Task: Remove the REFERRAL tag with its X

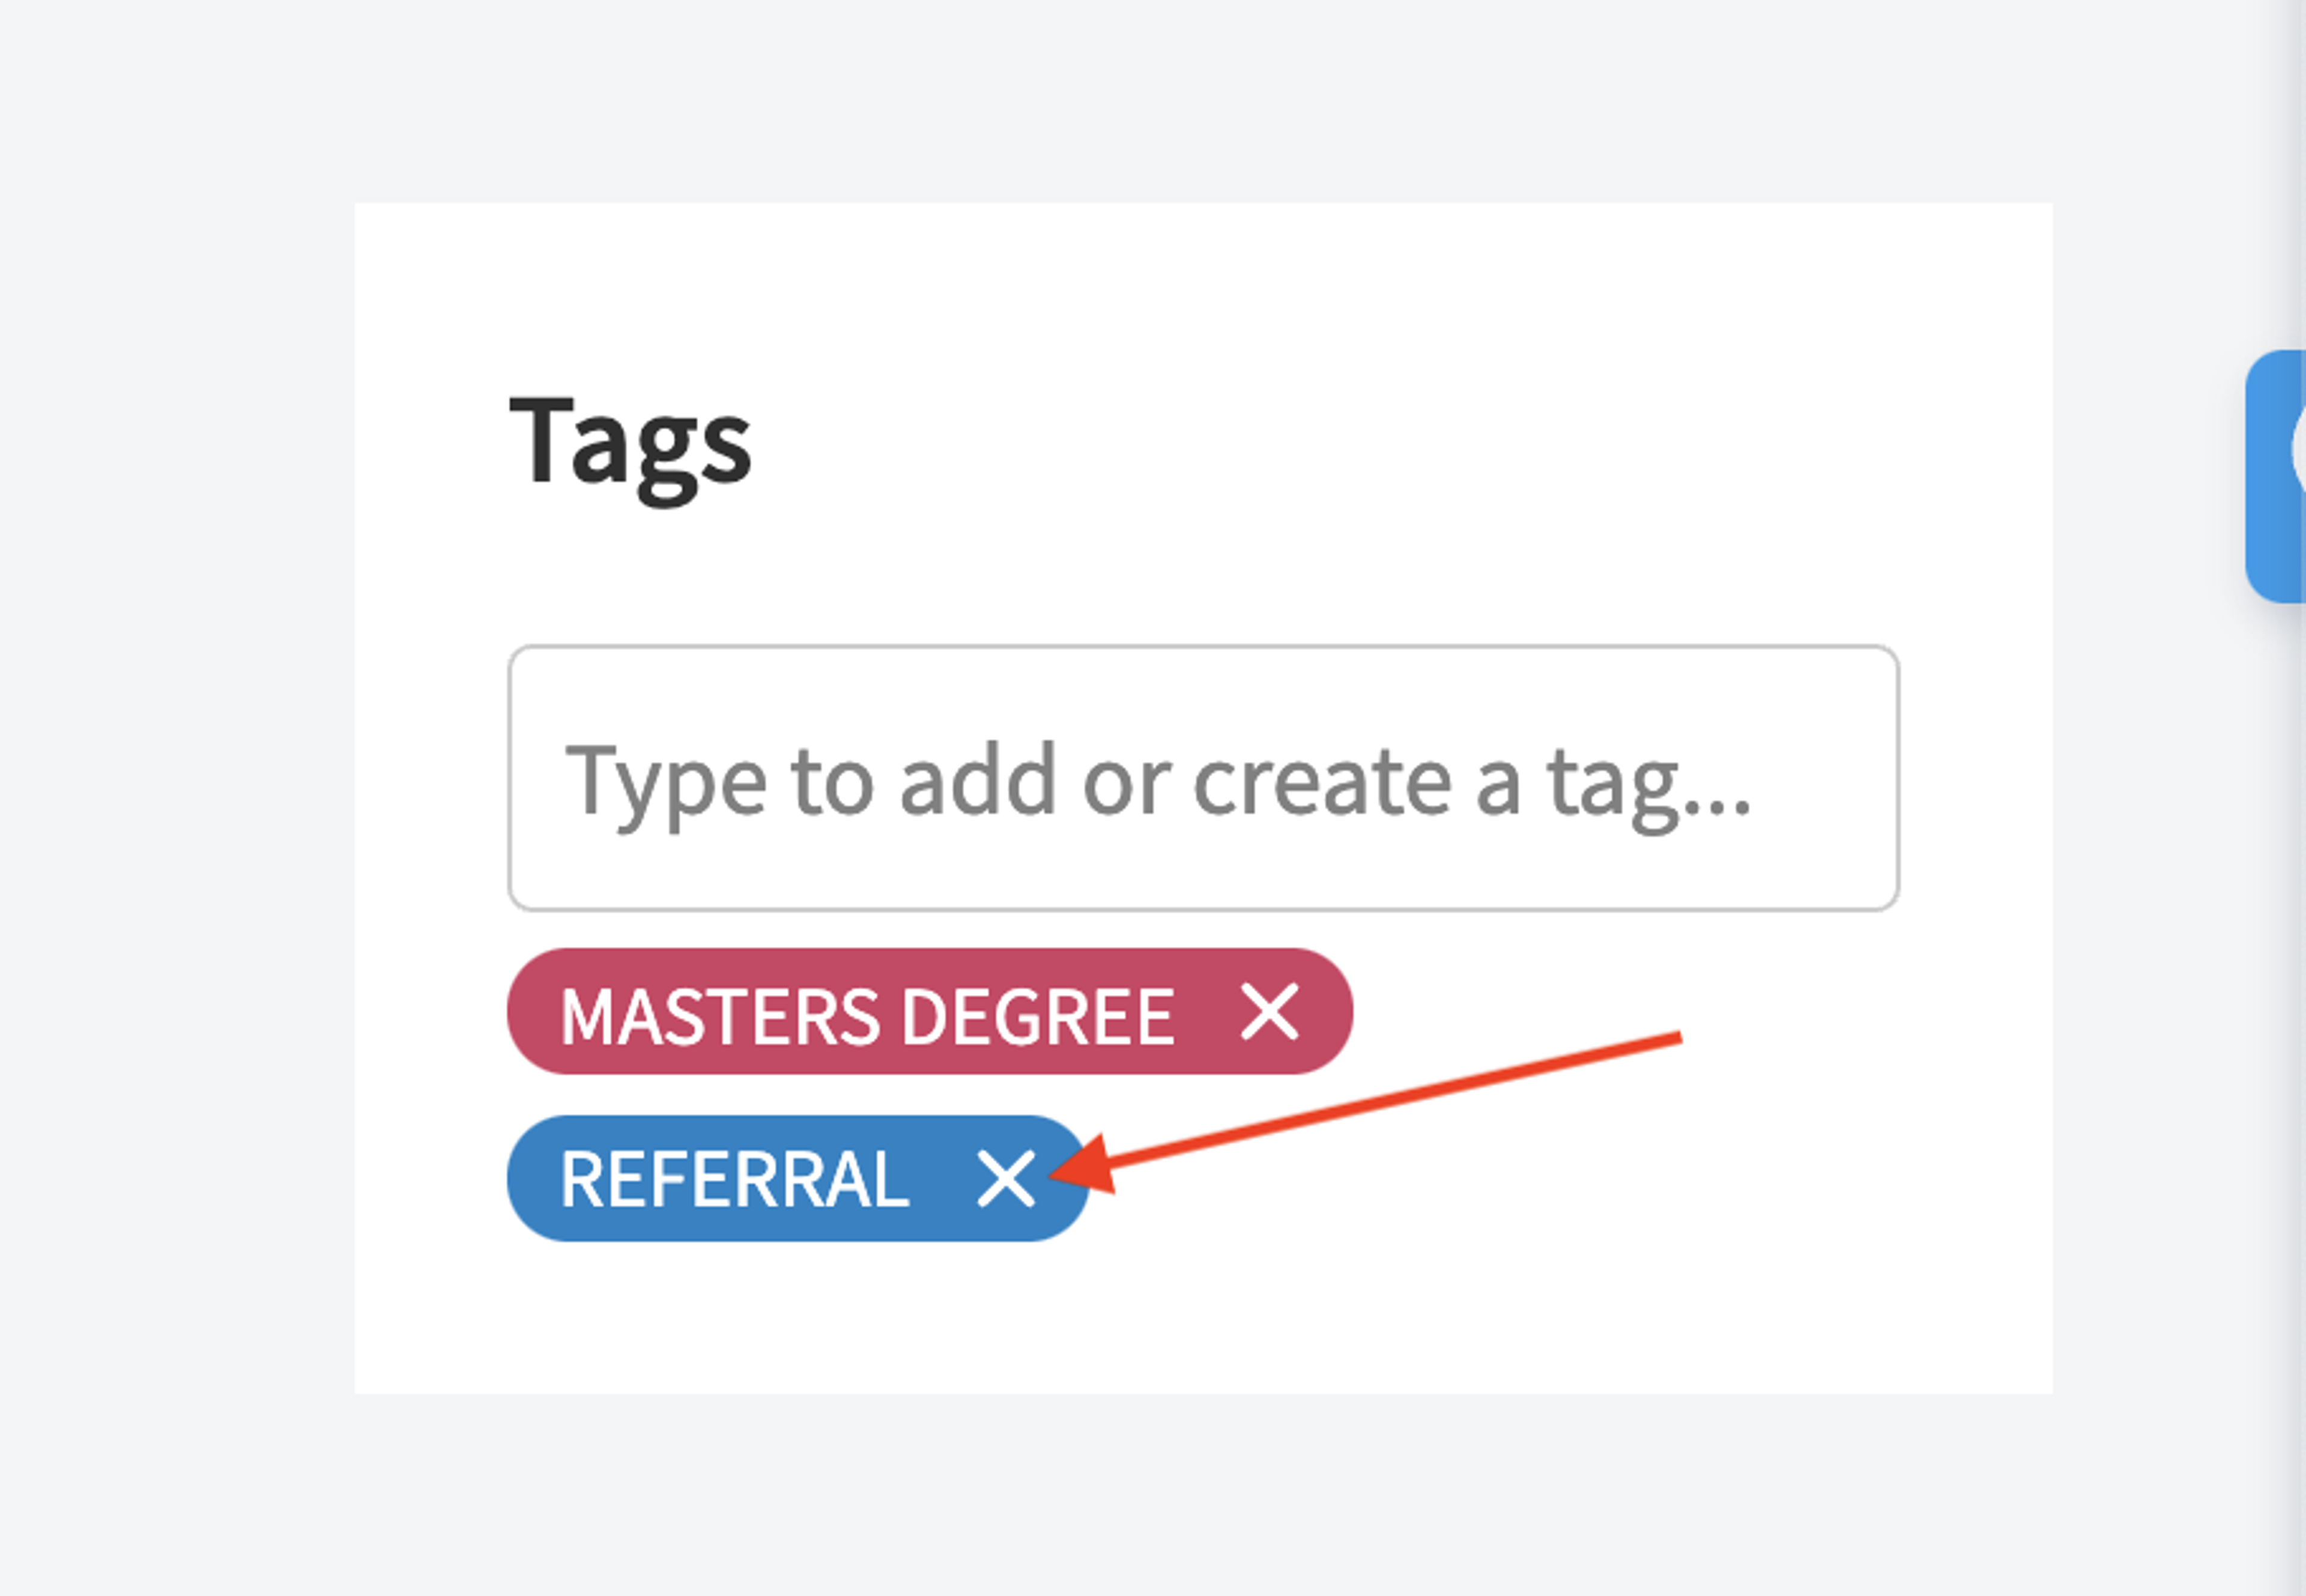Action: click(x=1005, y=1178)
